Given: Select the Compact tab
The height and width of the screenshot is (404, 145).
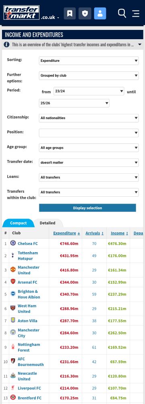Looking at the screenshot, I should [18, 223].
